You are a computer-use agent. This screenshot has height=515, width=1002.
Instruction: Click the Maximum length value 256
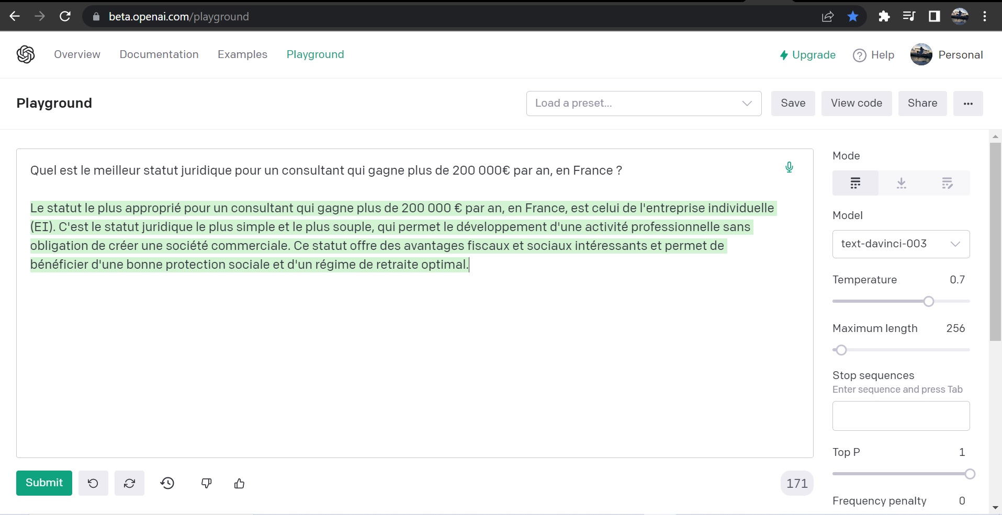click(955, 328)
